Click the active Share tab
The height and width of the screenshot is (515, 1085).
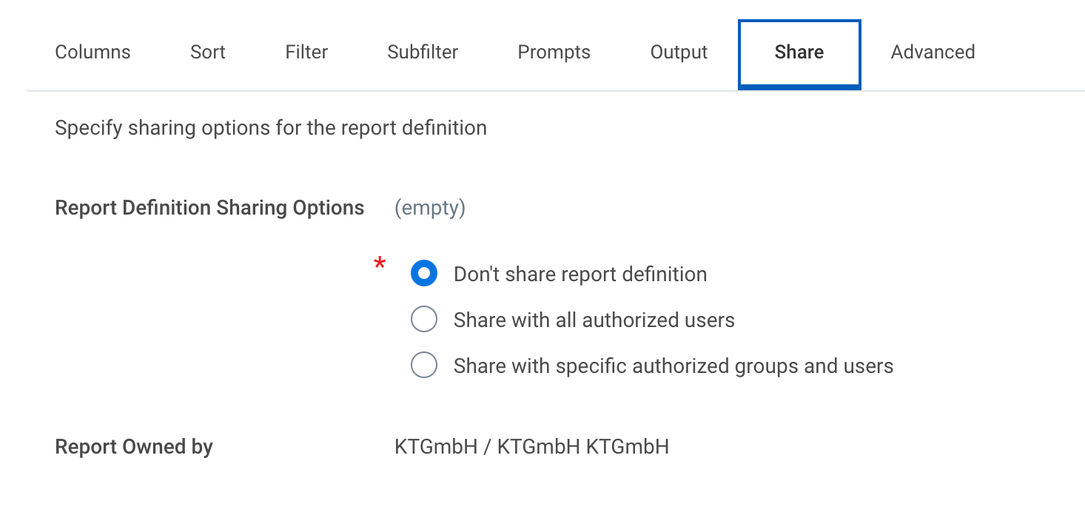tap(799, 52)
